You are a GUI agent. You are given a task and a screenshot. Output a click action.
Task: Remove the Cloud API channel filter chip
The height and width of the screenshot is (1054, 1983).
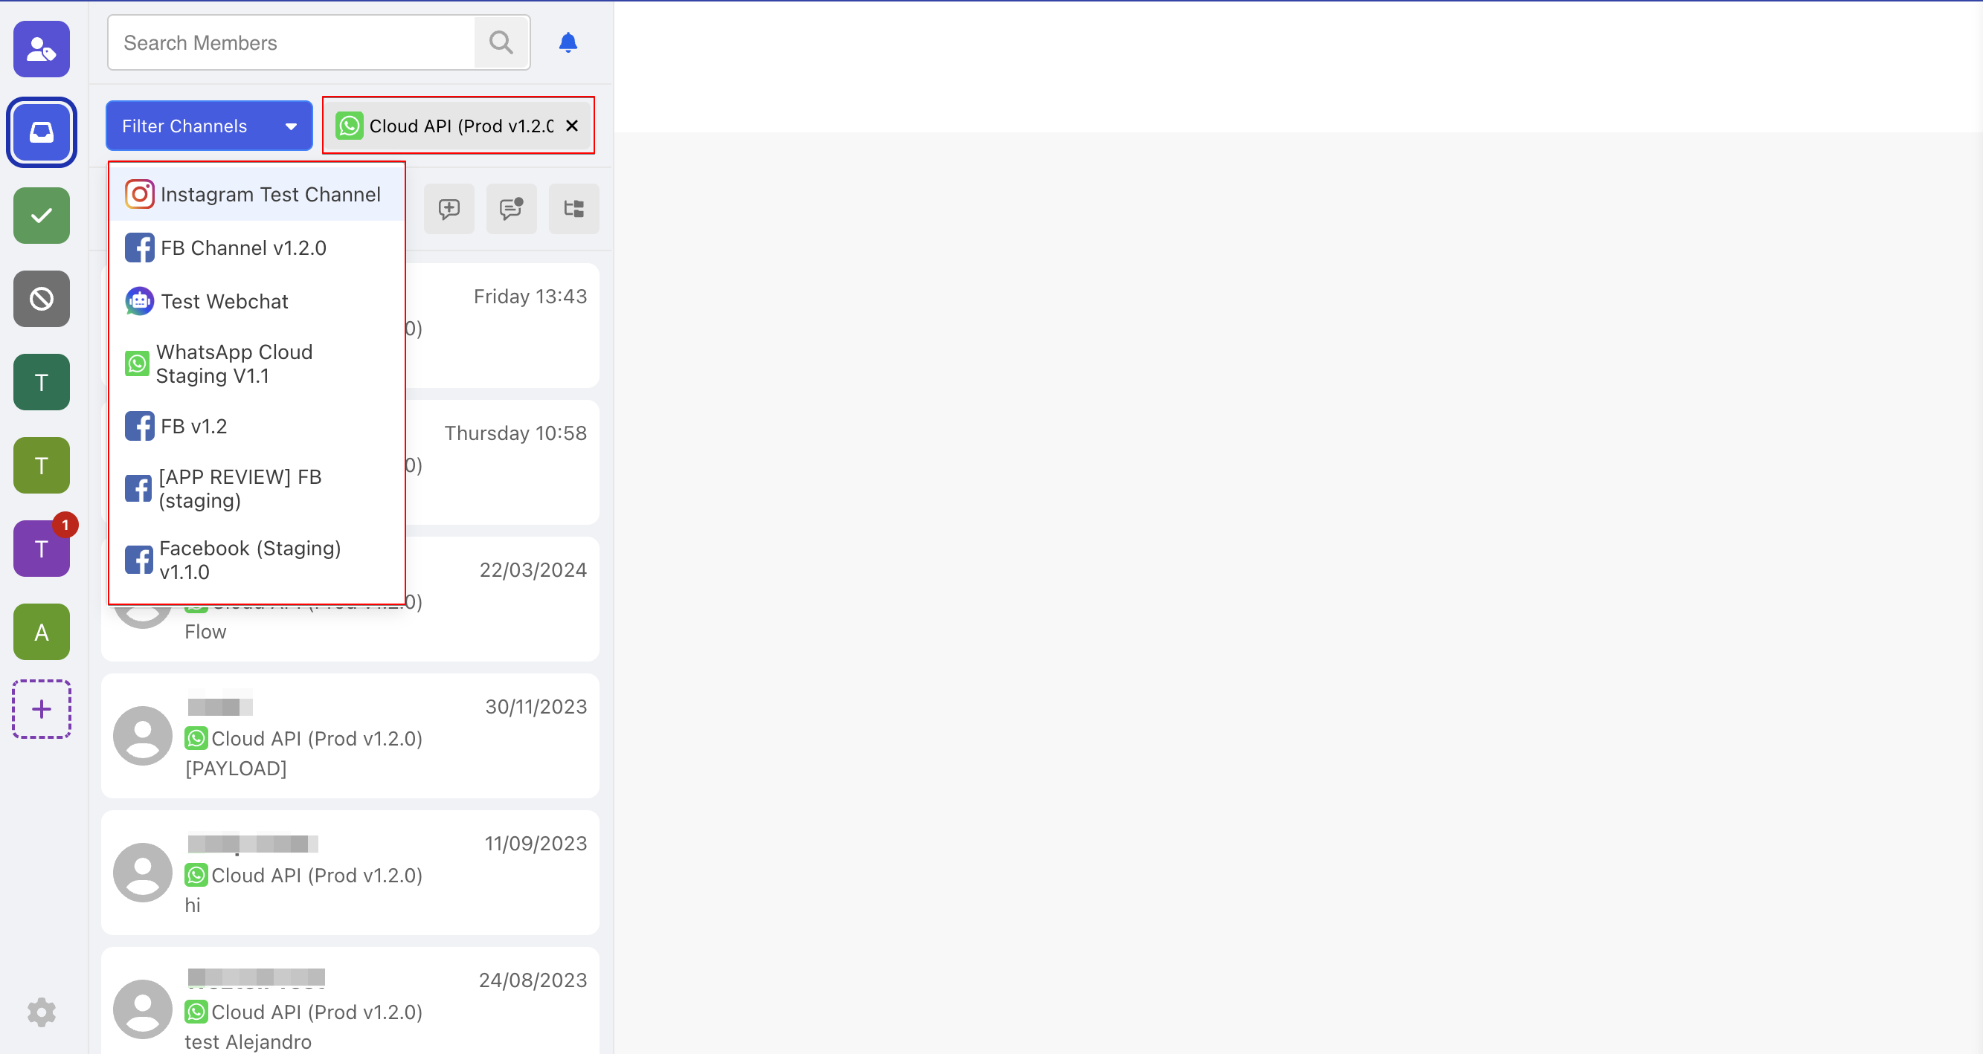(572, 126)
